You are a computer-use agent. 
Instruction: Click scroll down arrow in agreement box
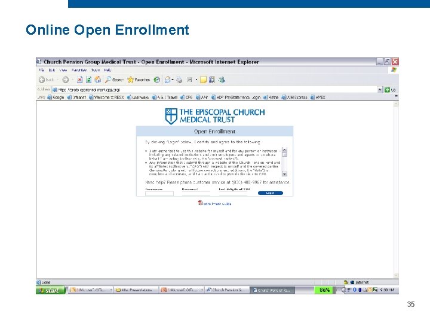(x=284, y=174)
